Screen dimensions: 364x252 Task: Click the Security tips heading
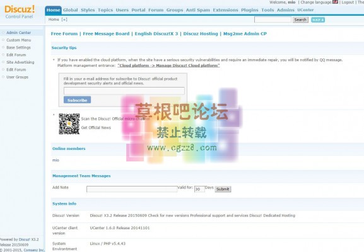tap(64, 48)
